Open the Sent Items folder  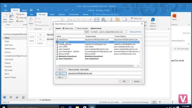click(x=9, y=45)
